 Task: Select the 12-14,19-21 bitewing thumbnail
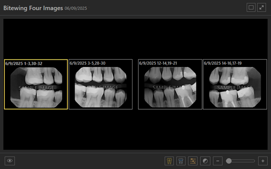pyautogui.click(x=170, y=84)
